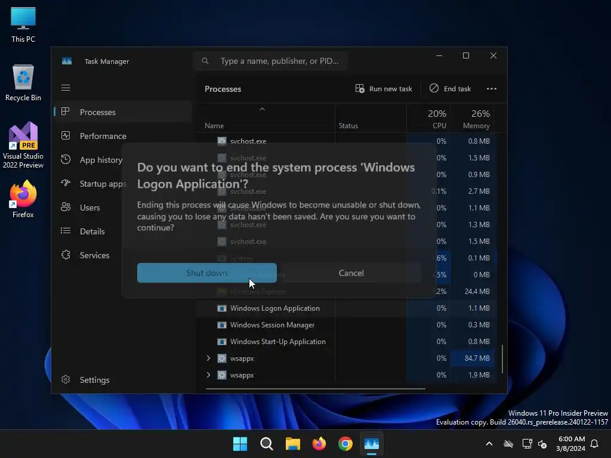Click the Startup apps gauge icon

(66, 183)
